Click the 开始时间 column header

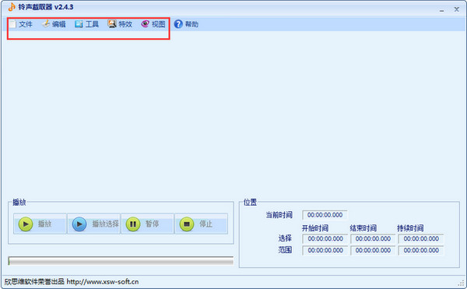(315, 228)
